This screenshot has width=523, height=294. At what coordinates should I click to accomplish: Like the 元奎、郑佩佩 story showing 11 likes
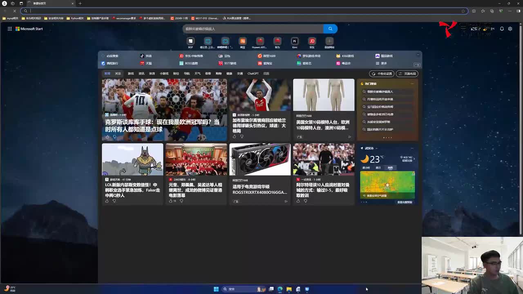click(x=171, y=201)
